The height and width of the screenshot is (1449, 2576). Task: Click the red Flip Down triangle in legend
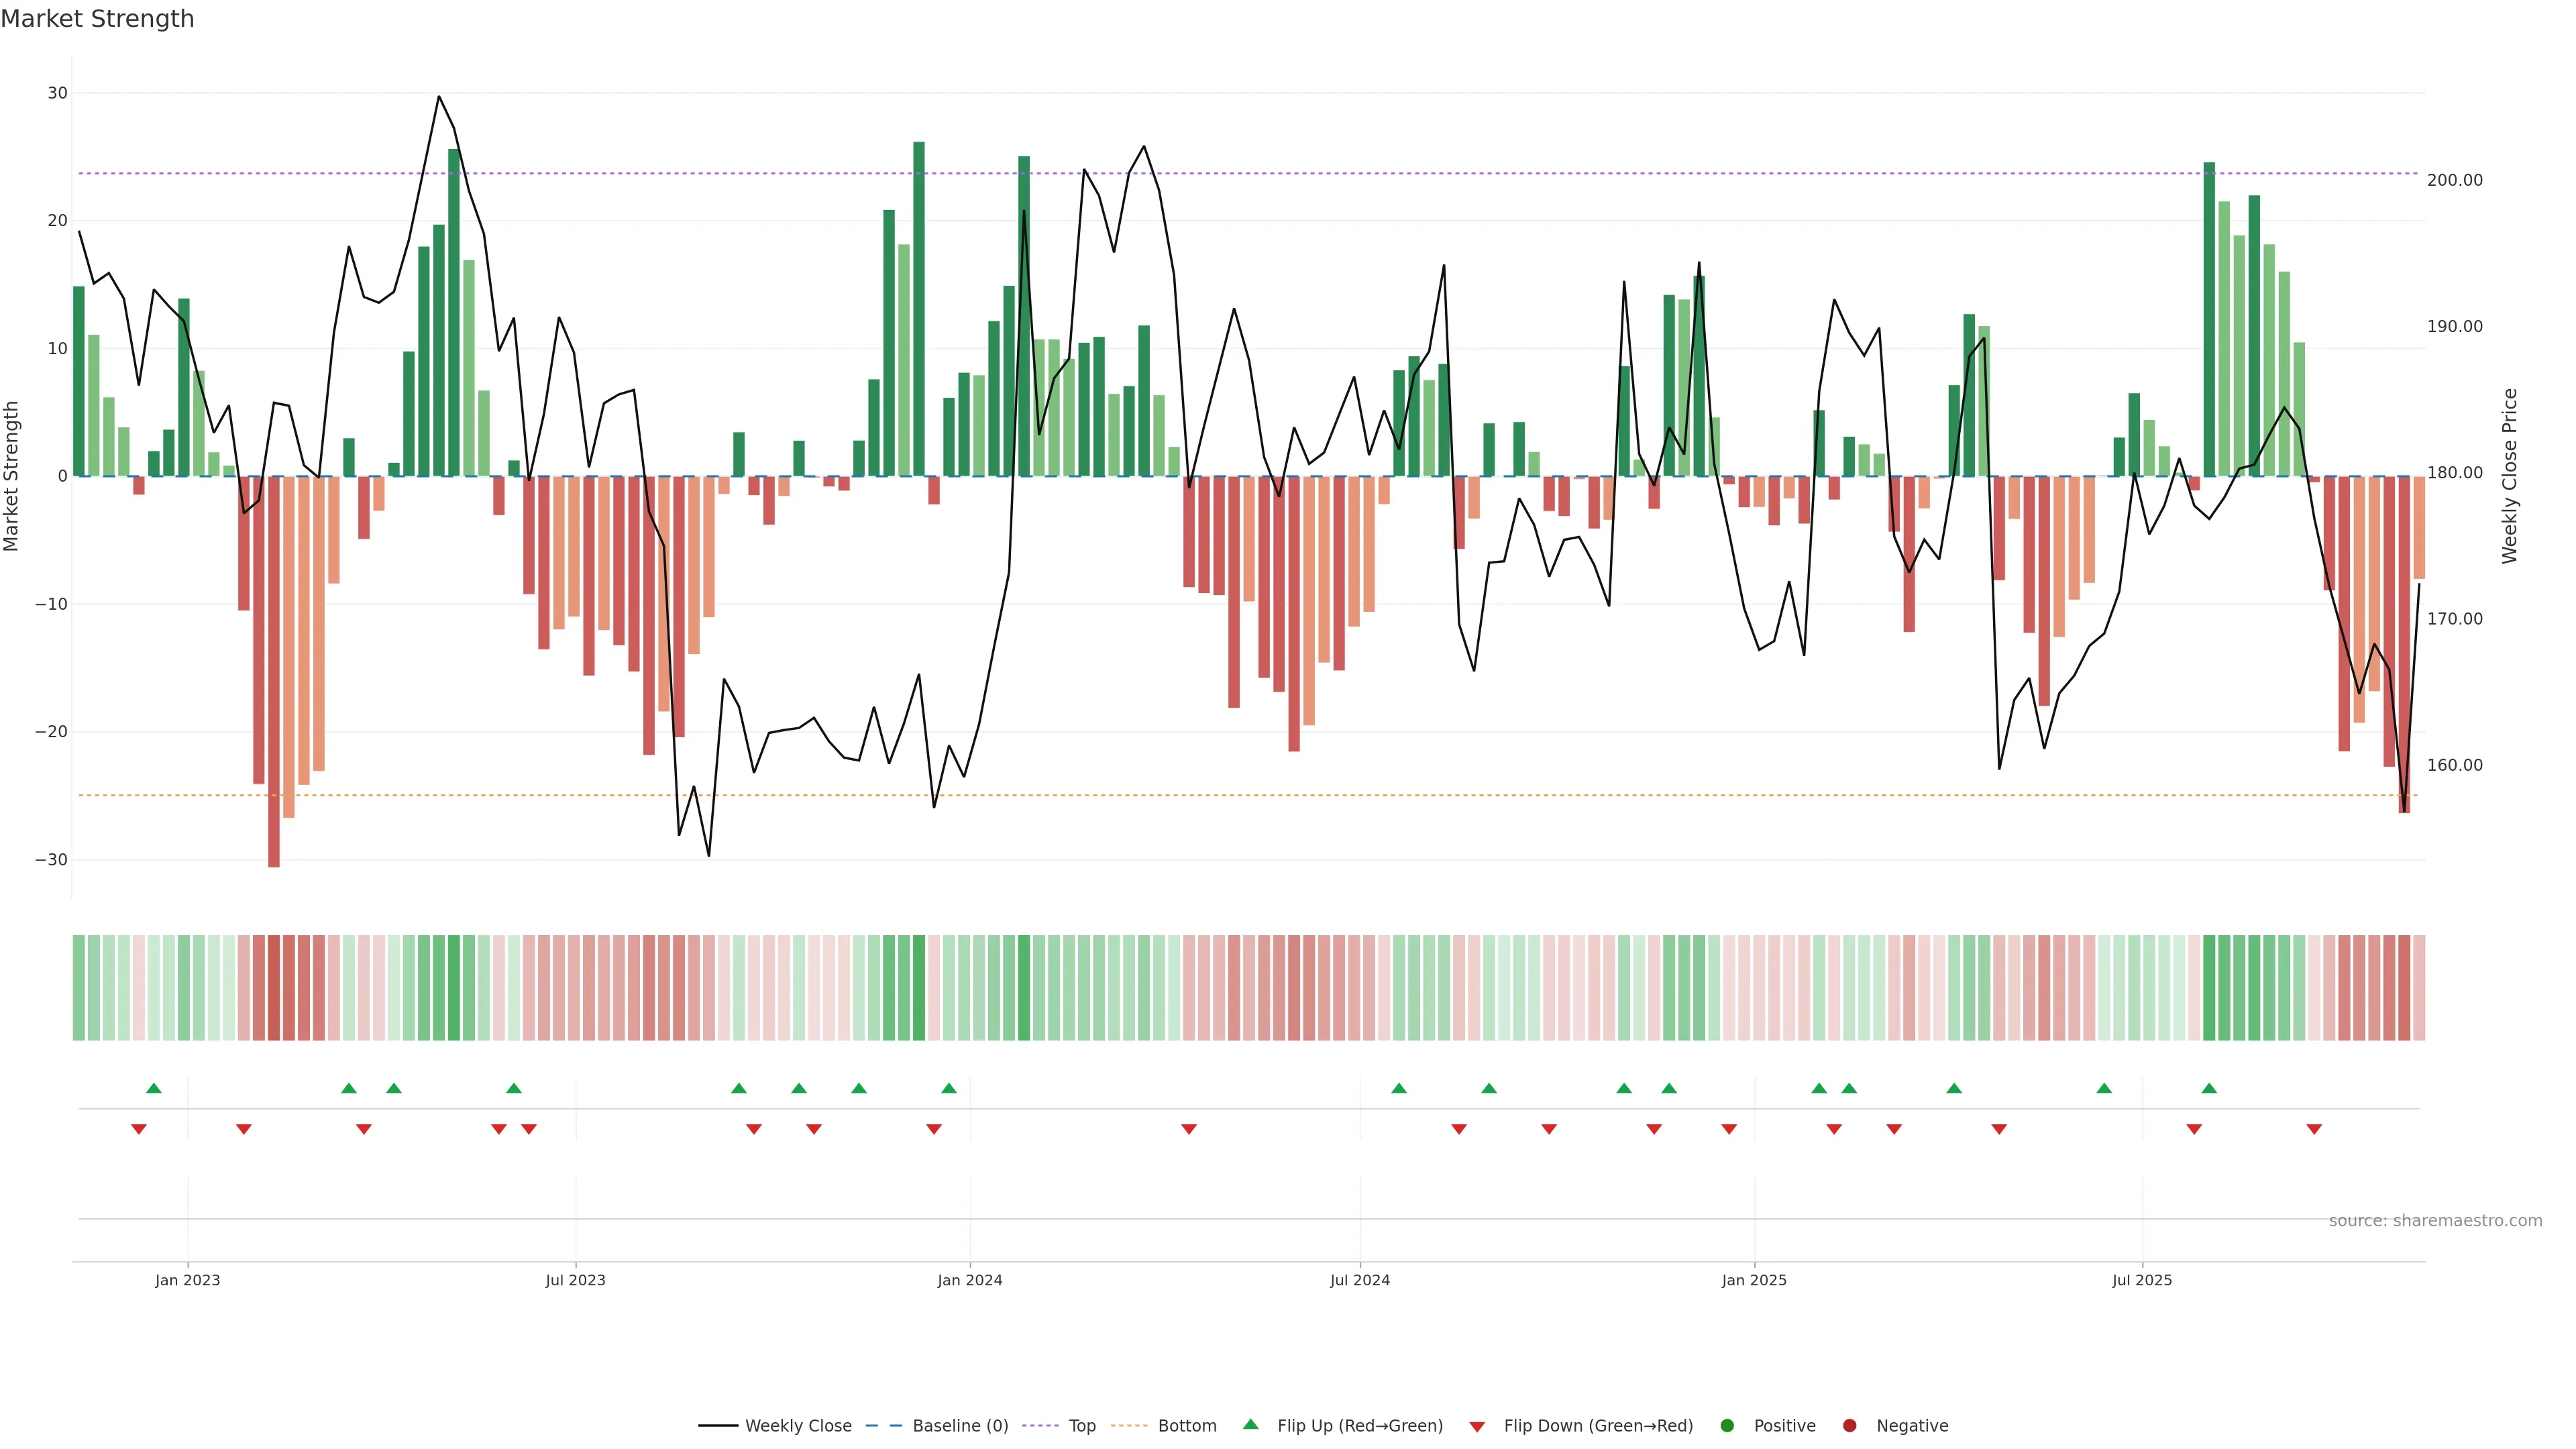click(x=1477, y=1427)
